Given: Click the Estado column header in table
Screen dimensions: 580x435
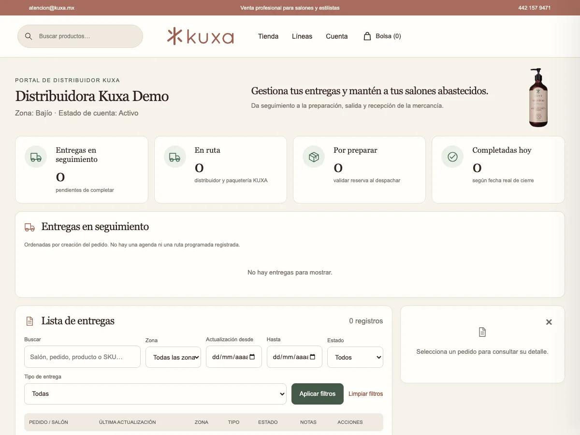Looking at the screenshot, I should pos(268,422).
